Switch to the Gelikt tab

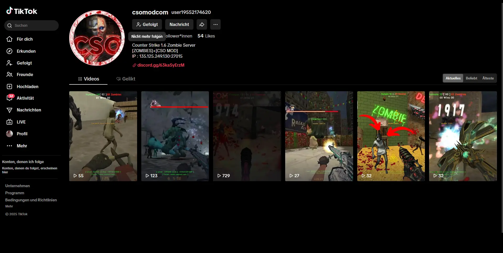(126, 79)
